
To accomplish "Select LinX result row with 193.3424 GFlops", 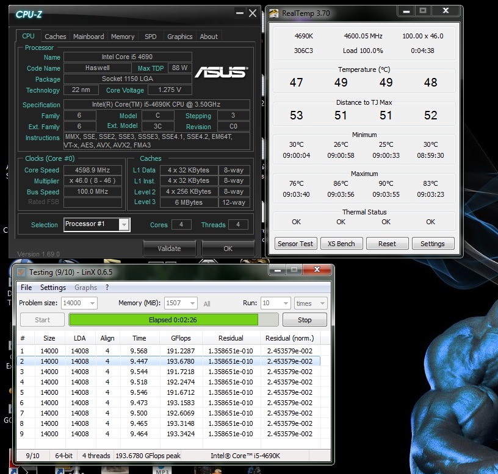I will click(168, 434).
